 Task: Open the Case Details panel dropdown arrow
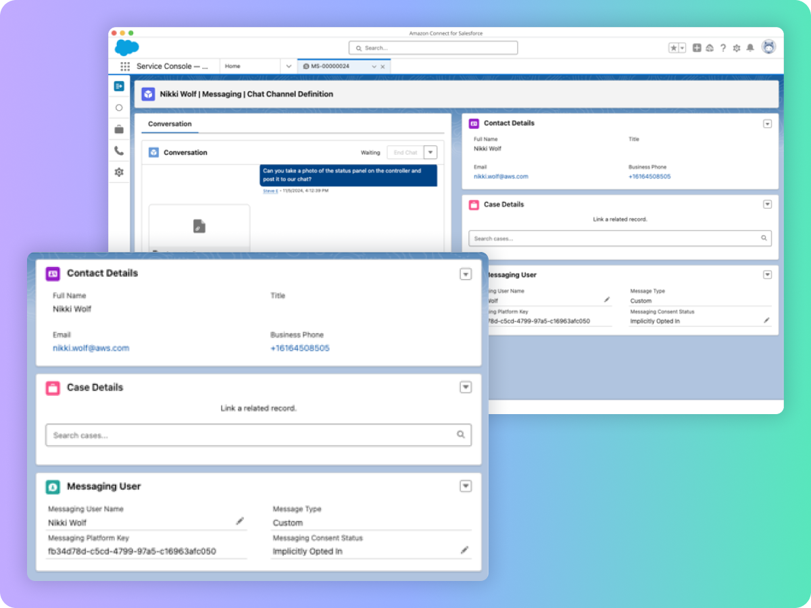tap(466, 387)
